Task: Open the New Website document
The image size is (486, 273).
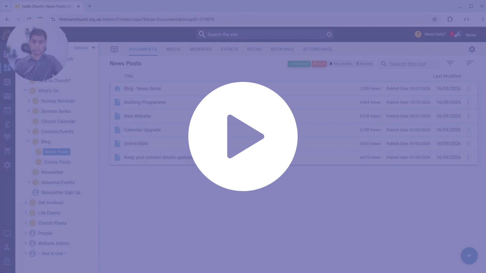Action: pos(137,116)
